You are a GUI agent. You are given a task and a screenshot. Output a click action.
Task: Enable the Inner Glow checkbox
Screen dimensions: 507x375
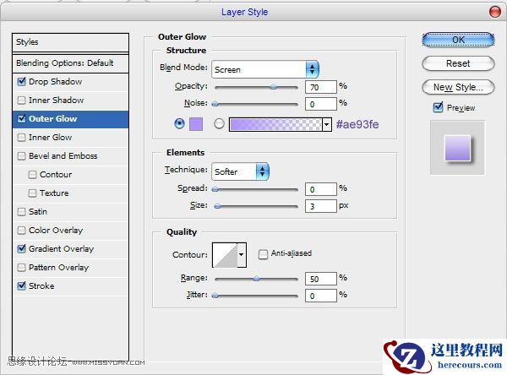click(21, 138)
